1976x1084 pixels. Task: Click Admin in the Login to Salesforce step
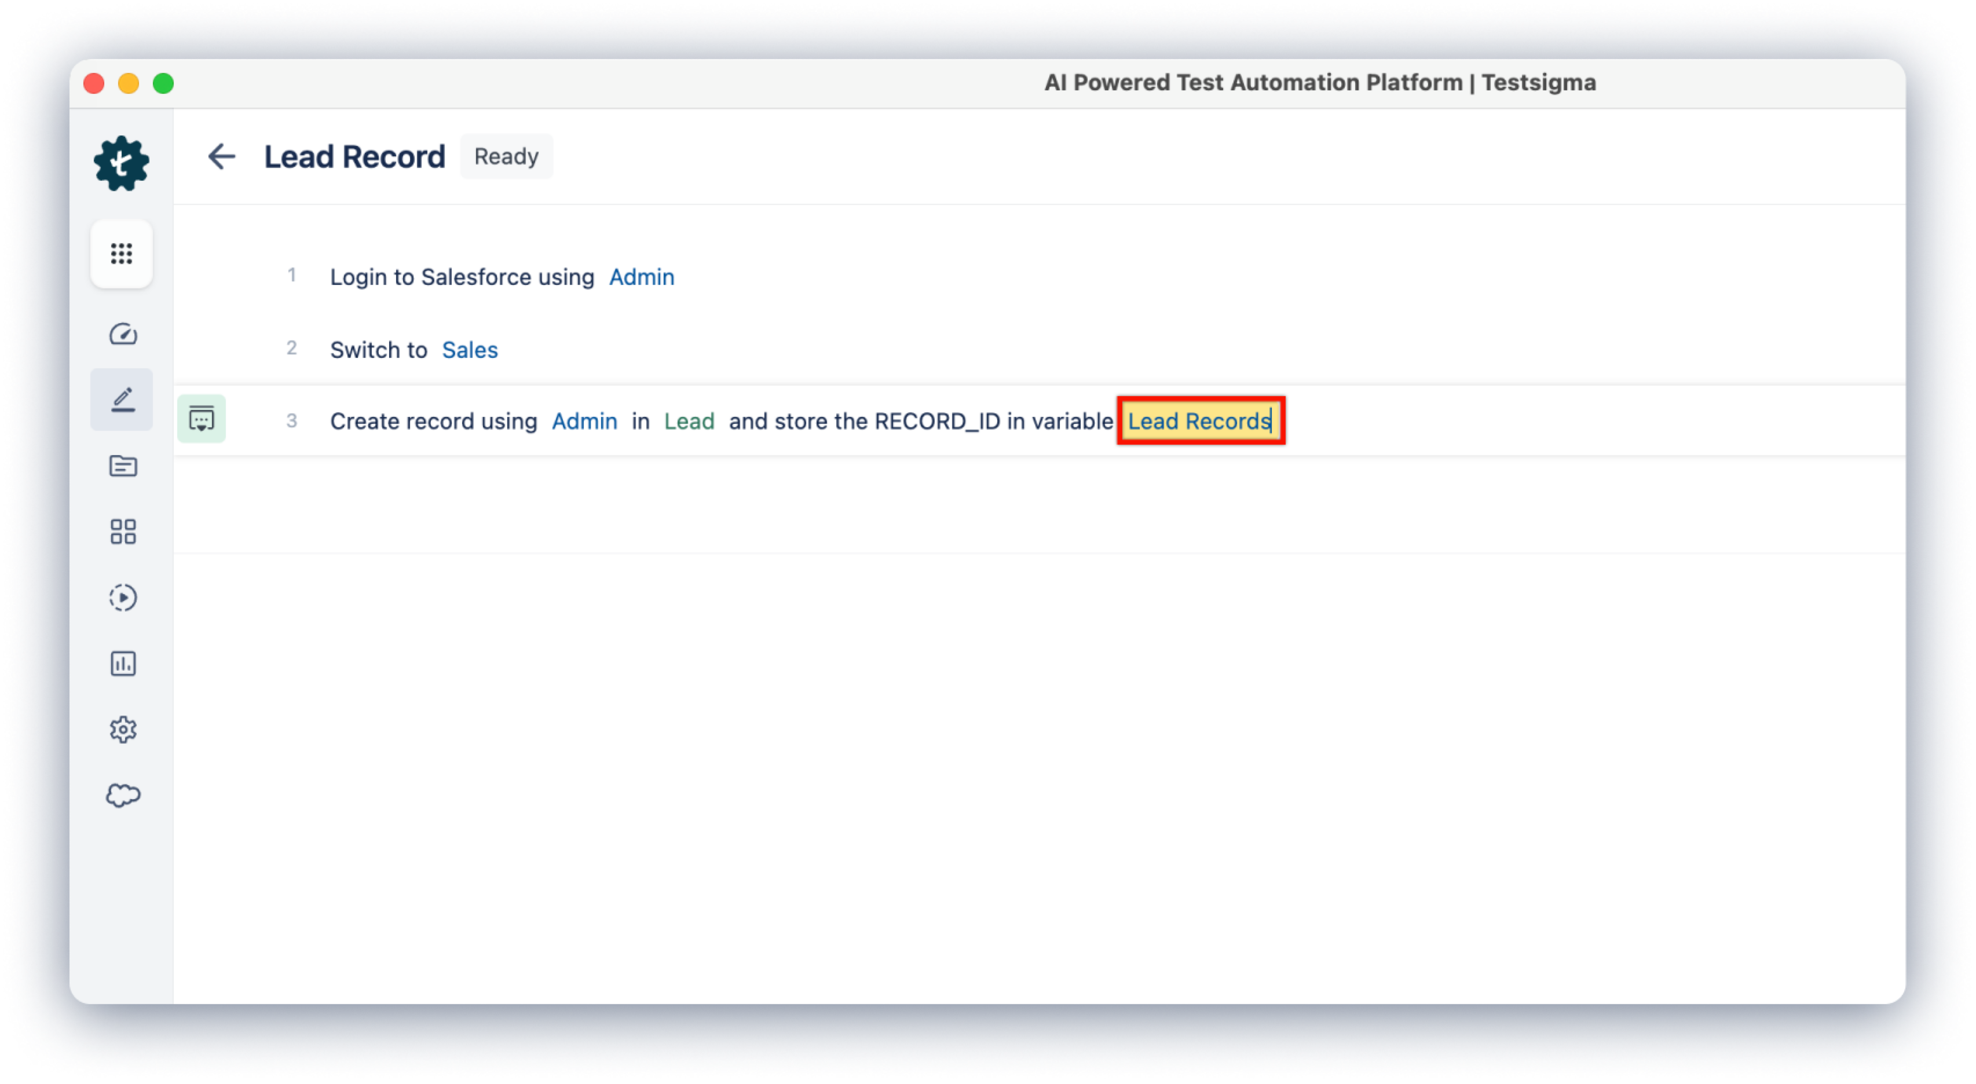pyautogui.click(x=642, y=277)
